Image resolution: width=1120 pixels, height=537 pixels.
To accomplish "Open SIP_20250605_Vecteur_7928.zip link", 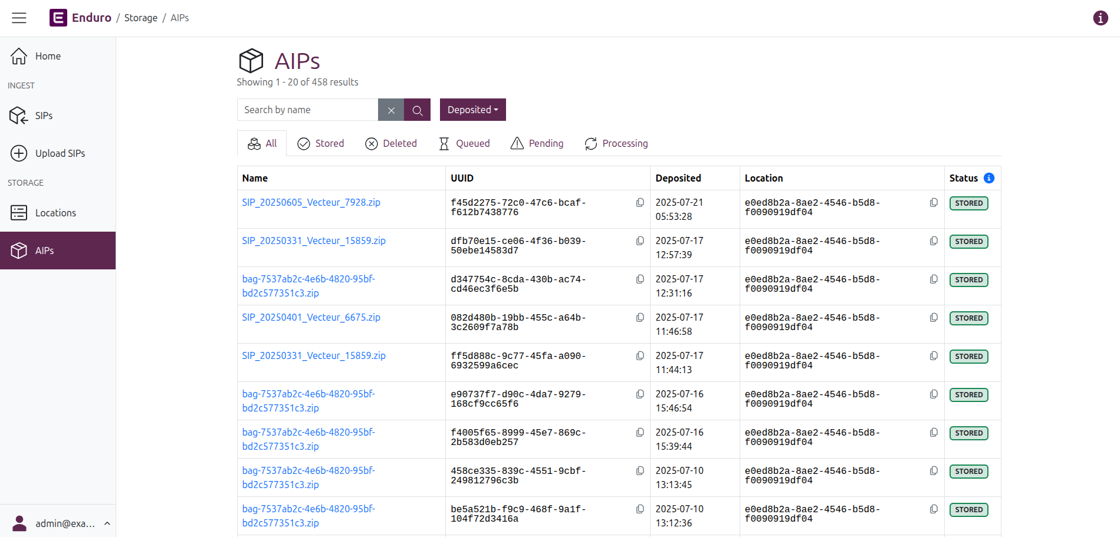I will click(311, 202).
